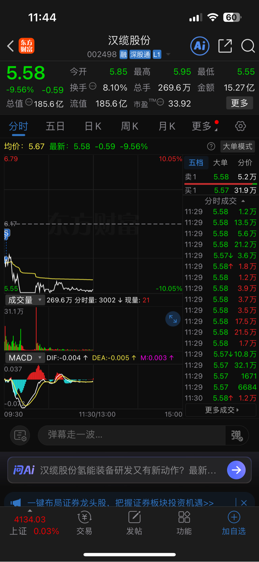Tap the 总值 info icon
This screenshot has width=259, height=562.
click(29, 102)
